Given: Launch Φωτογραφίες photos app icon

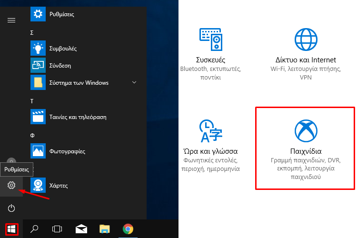Looking at the screenshot, I should (38, 151).
